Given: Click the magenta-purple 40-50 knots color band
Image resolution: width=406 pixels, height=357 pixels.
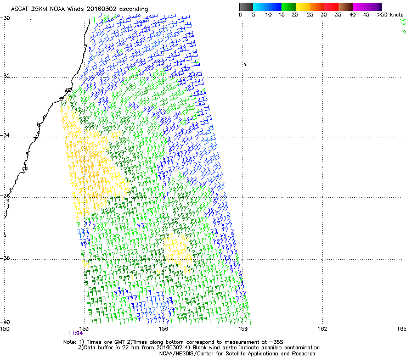Looking at the screenshot, I should [367, 7].
